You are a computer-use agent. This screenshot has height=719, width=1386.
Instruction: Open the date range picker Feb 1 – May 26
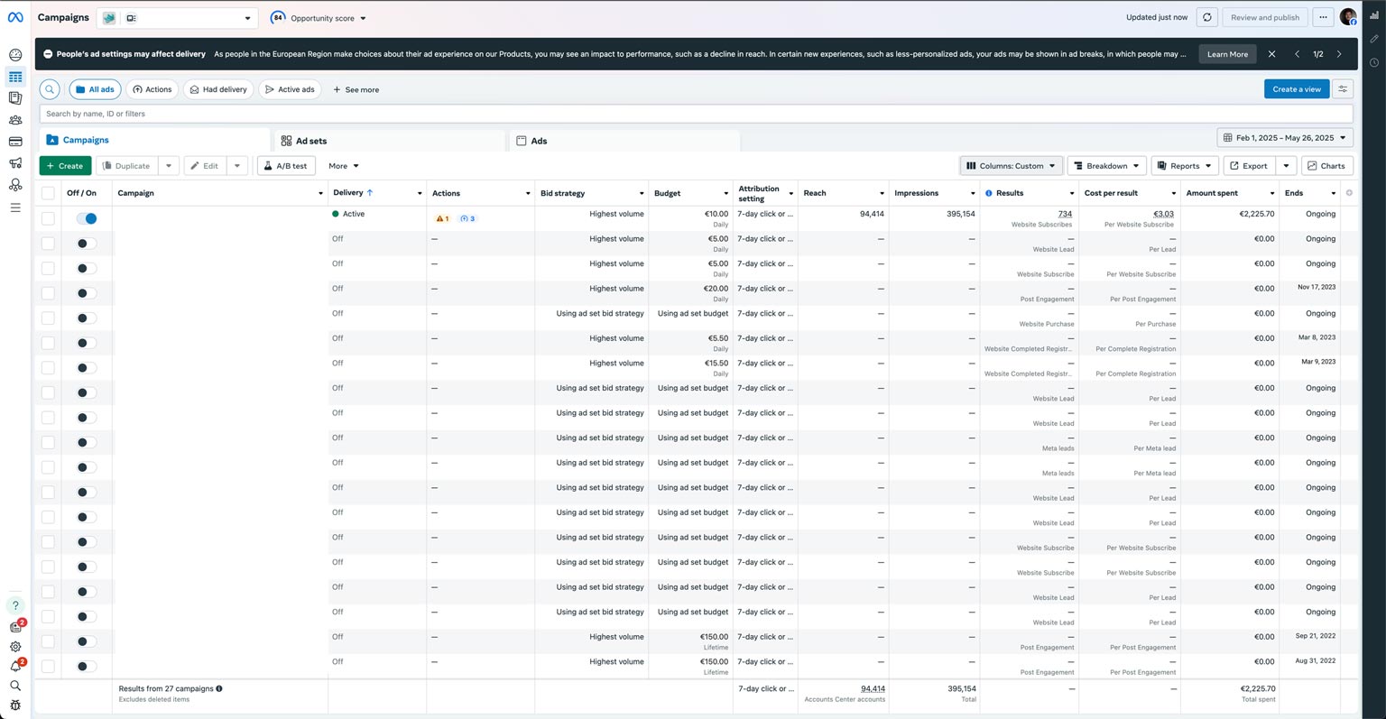tap(1285, 138)
